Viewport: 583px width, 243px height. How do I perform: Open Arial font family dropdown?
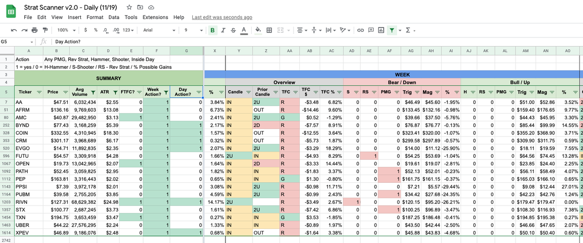(x=159, y=30)
